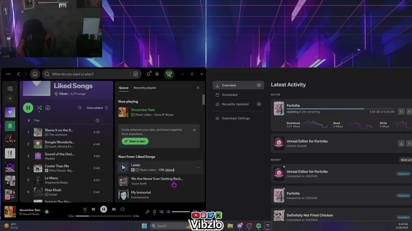
Task: Download Liked Songs using the arrow icon
Action: click(48, 108)
